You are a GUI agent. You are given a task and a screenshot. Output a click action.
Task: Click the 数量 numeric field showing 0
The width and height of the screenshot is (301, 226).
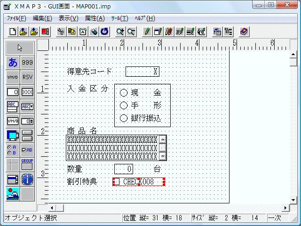coord(124,169)
